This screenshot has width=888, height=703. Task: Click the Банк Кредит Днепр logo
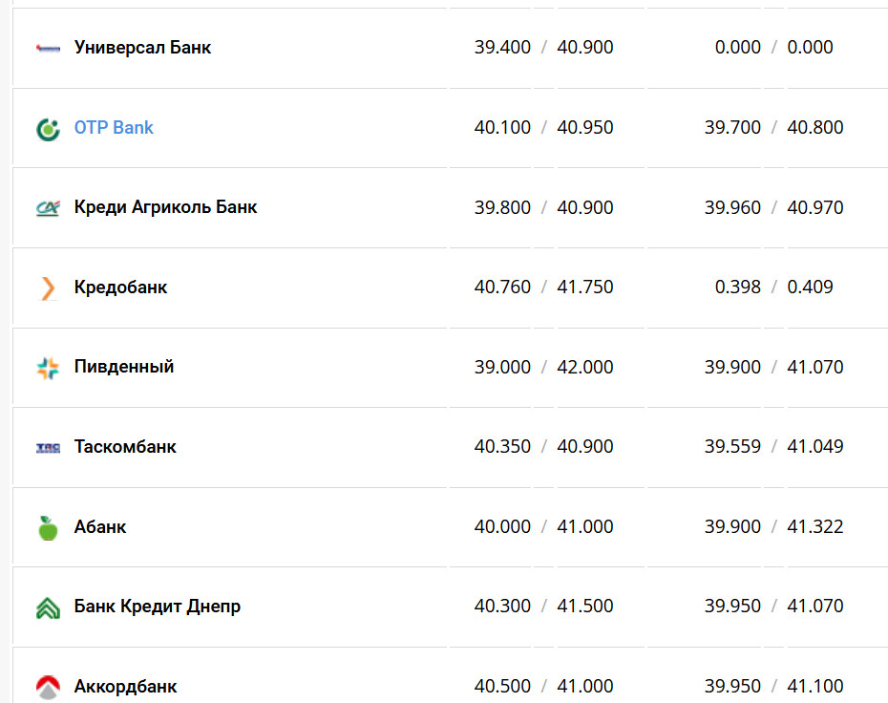(48, 607)
